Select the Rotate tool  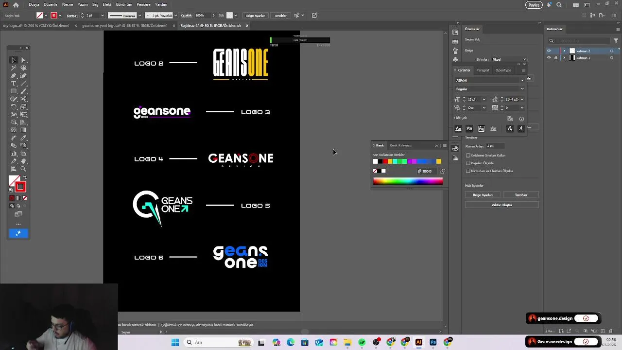pos(14,107)
